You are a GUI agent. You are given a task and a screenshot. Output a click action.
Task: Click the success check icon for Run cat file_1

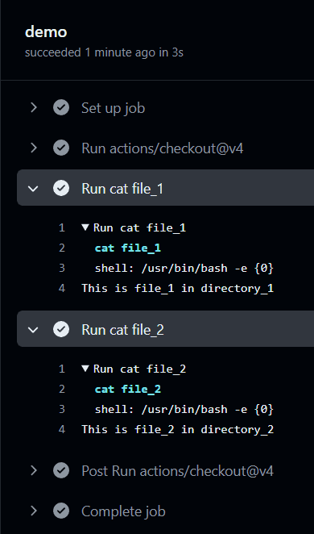61,188
